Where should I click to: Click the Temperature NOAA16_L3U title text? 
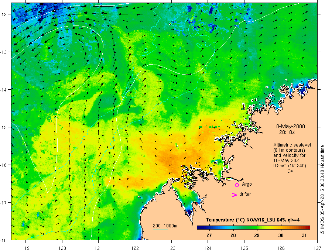tap(253, 220)
